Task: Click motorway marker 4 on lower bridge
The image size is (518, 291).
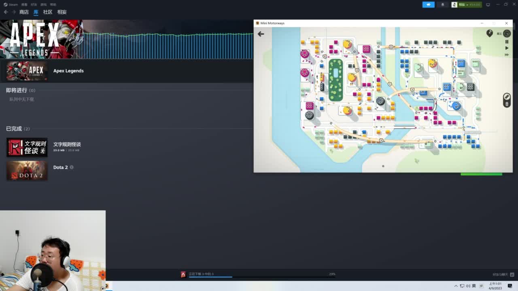Action: point(381,141)
